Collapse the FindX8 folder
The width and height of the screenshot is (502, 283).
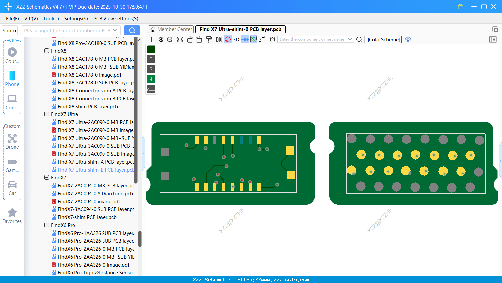(x=47, y=51)
